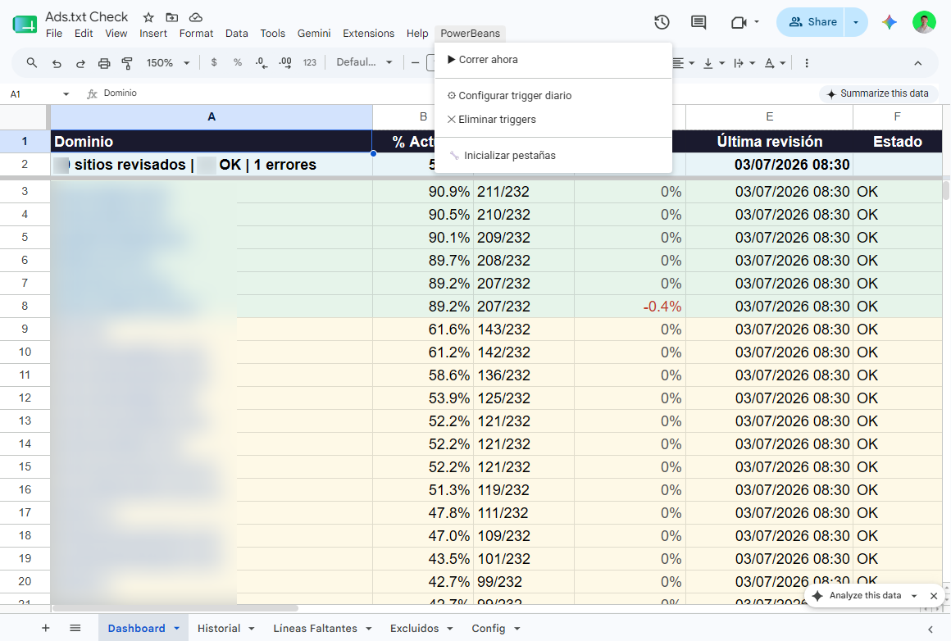Close the Analyze this data chip
Screen dimensions: 951x641
pyautogui.click(x=934, y=596)
